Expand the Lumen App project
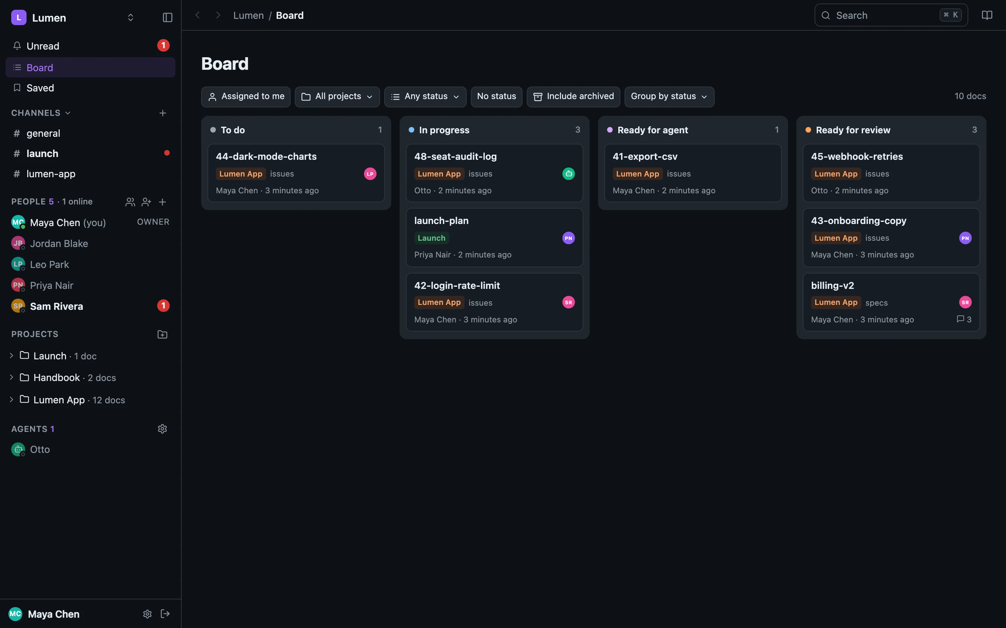 12,399
